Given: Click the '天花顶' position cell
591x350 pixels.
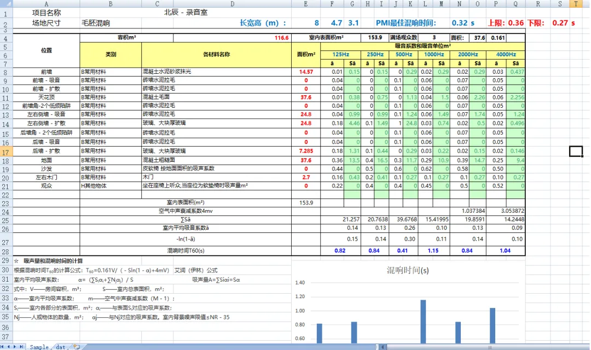Looking at the screenshot, I should (47, 97).
